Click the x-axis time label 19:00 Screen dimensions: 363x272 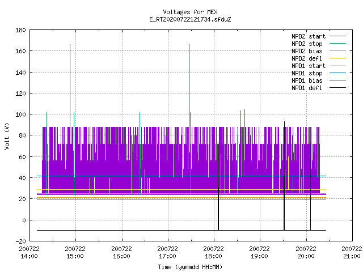point(259,257)
